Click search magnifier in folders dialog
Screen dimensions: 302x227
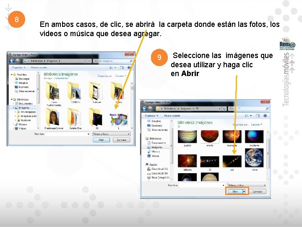pyautogui.click(x=131, y=61)
